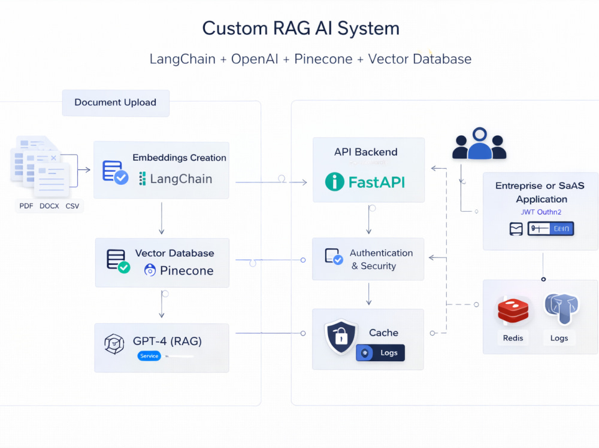Click the Entreprise or SaaS Application heading

point(540,193)
